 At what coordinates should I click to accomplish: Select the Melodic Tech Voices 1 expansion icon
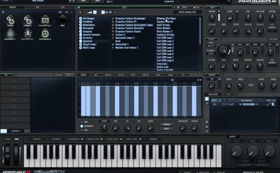(x=28, y=34)
